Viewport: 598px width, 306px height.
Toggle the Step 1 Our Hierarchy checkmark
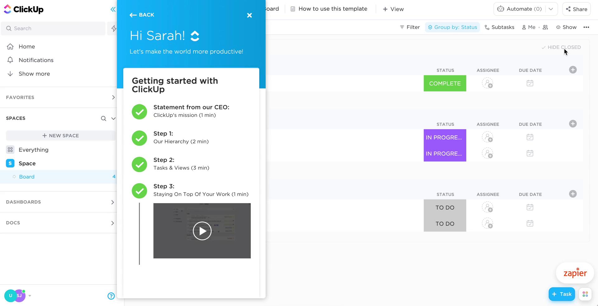tap(139, 138)
